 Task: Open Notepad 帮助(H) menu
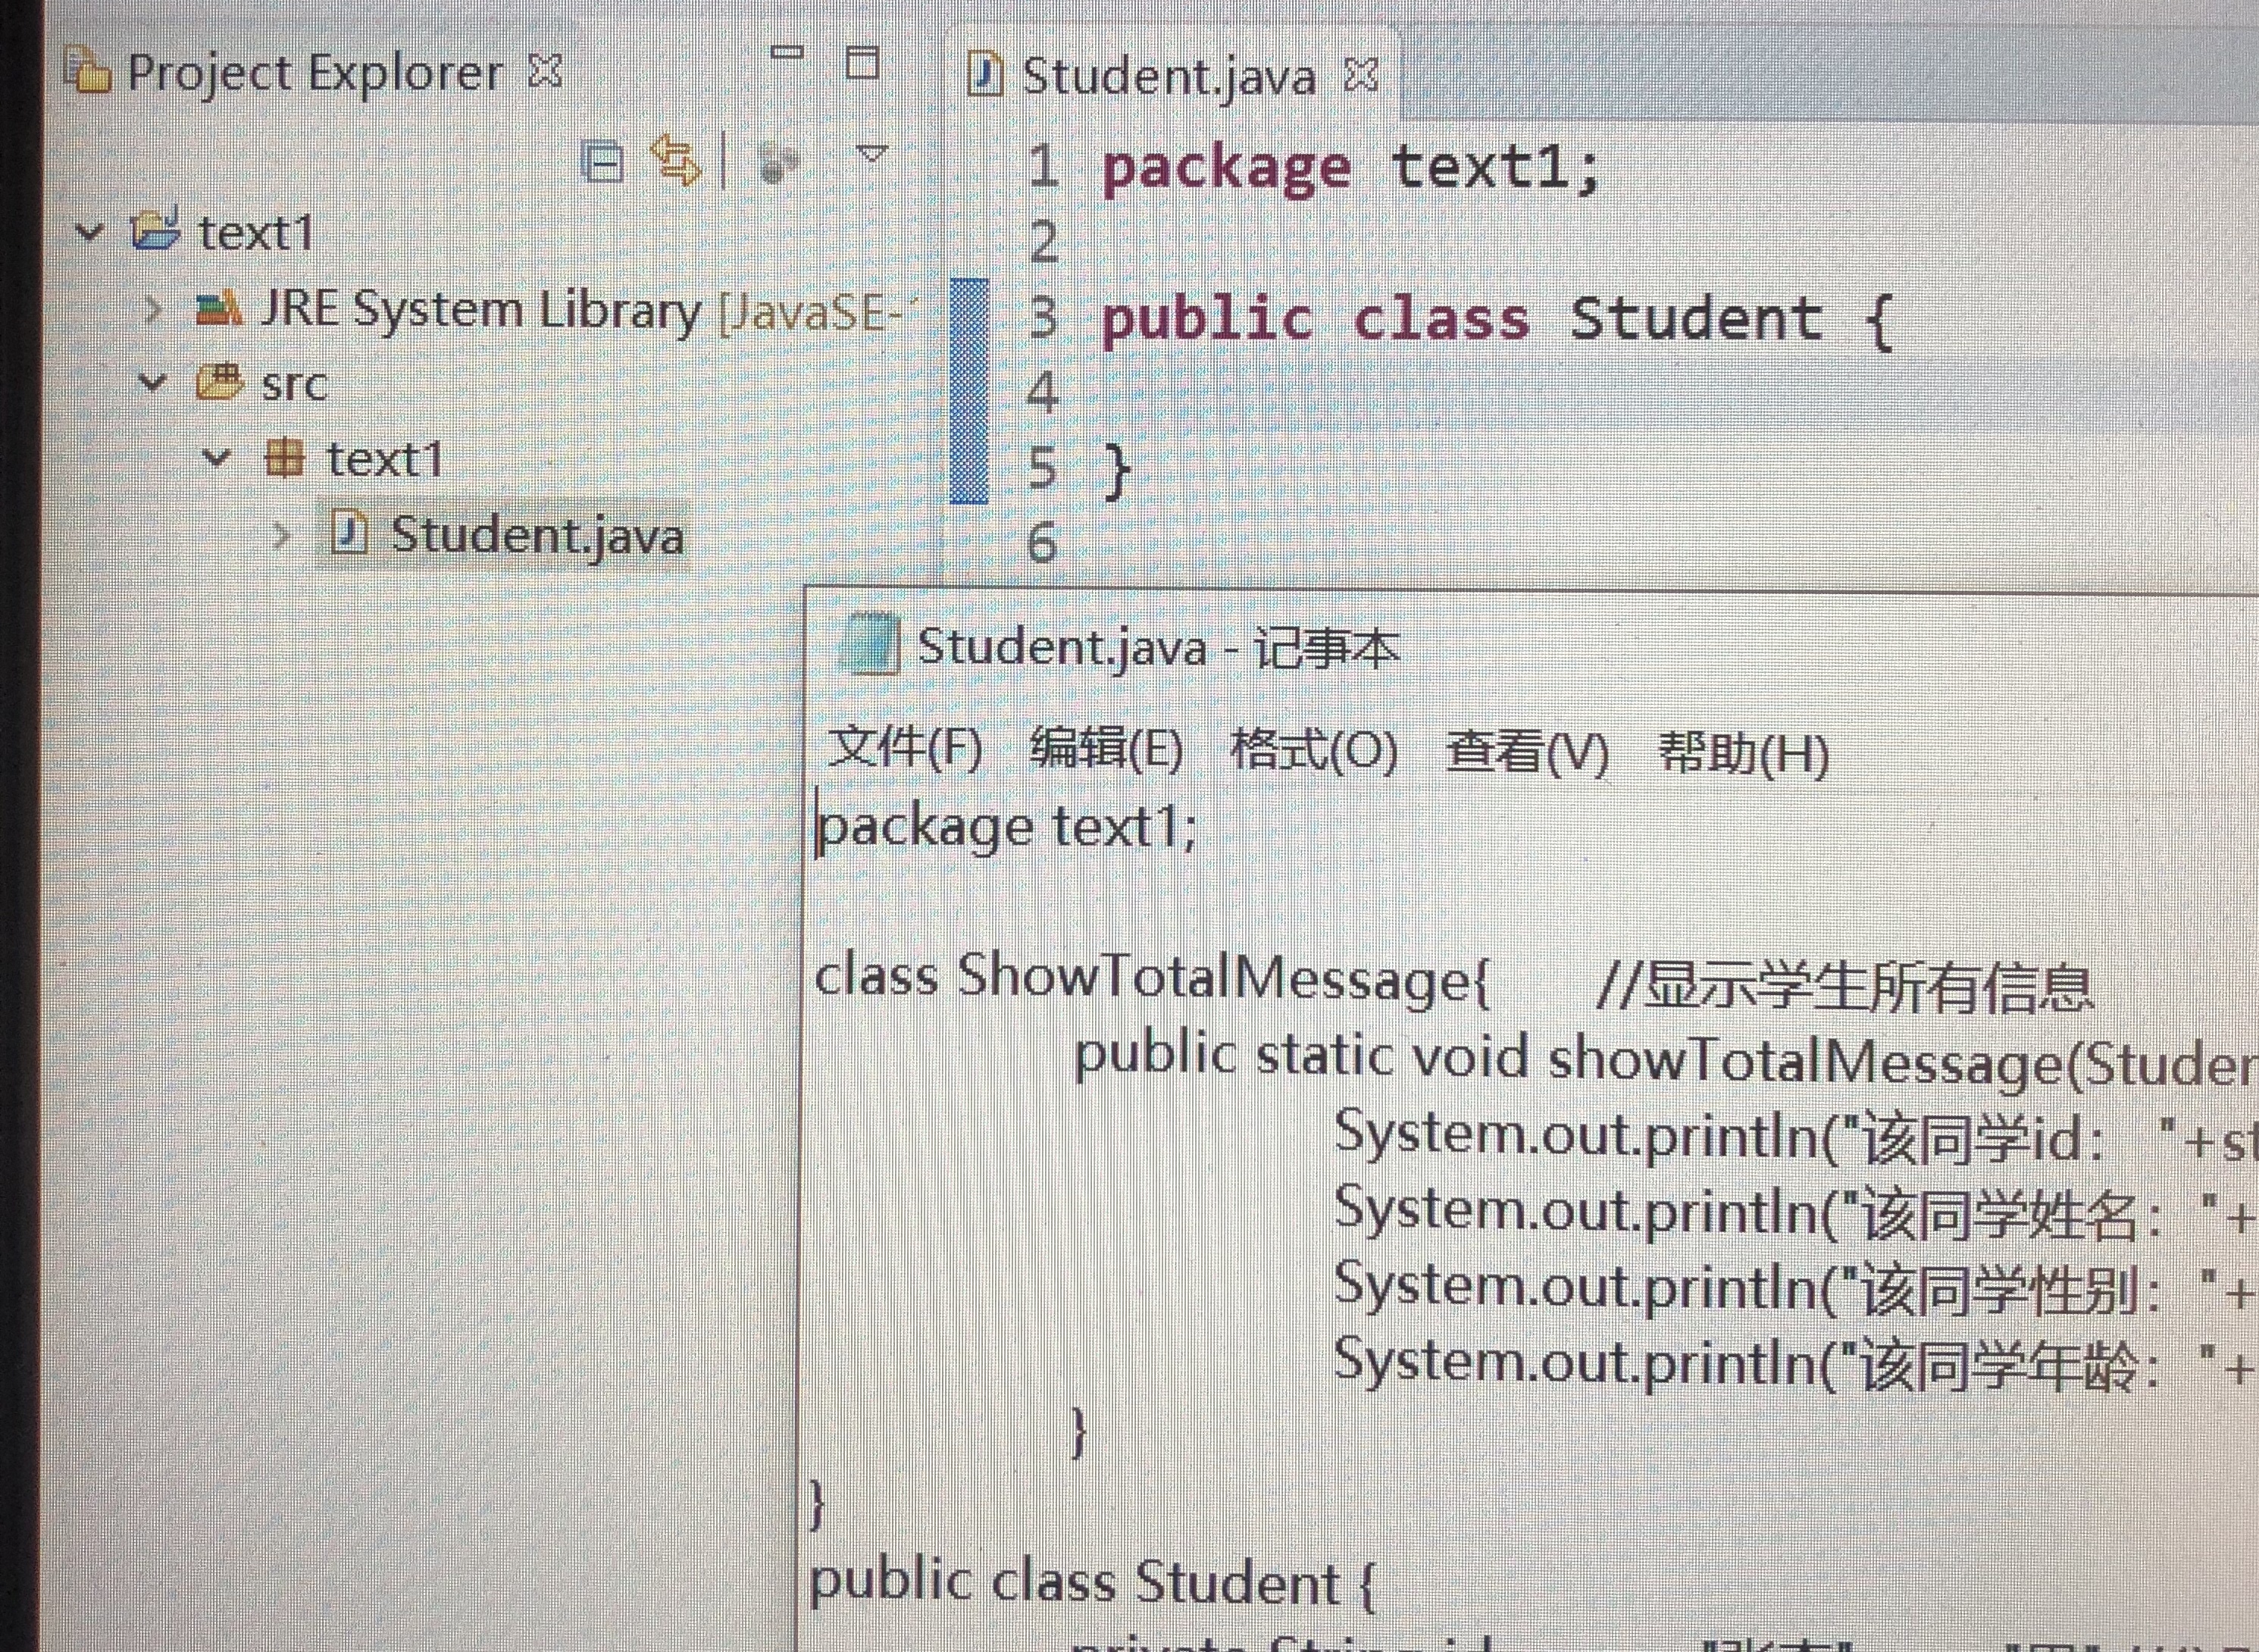click(x=1743, y=753)
